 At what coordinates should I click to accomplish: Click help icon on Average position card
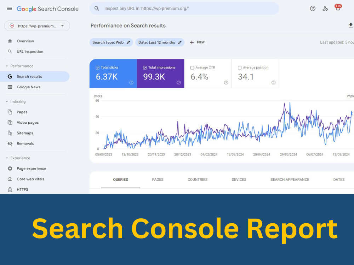click(x=273, y=82)
